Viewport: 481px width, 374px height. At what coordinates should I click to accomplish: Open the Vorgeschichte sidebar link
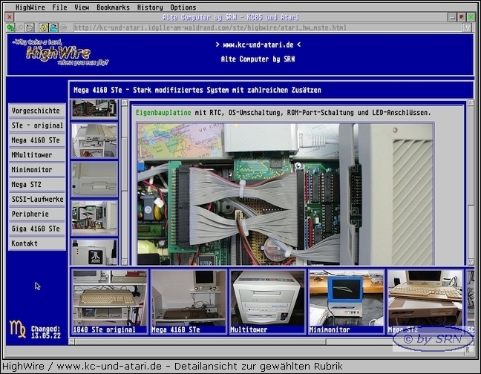(x=37, y=111)
